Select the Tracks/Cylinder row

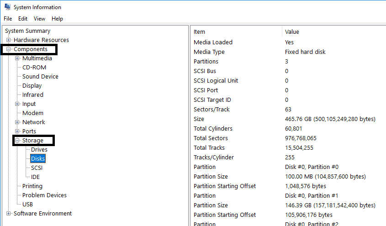click(x=288, y=158)
